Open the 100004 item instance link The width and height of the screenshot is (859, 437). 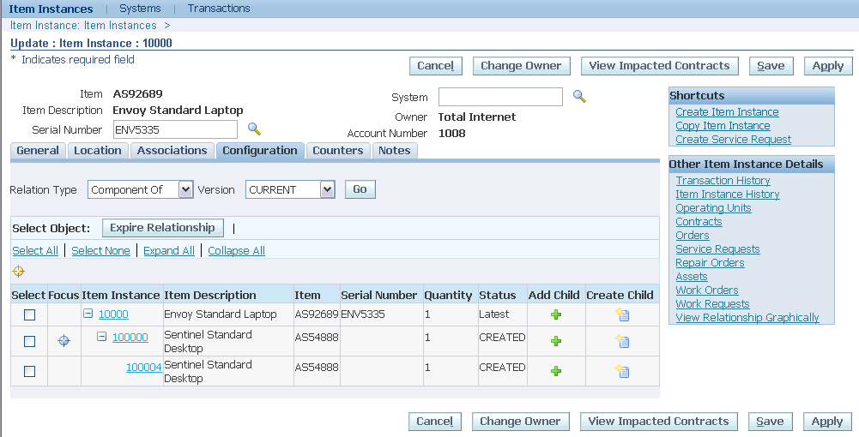[x=143, y=367]
